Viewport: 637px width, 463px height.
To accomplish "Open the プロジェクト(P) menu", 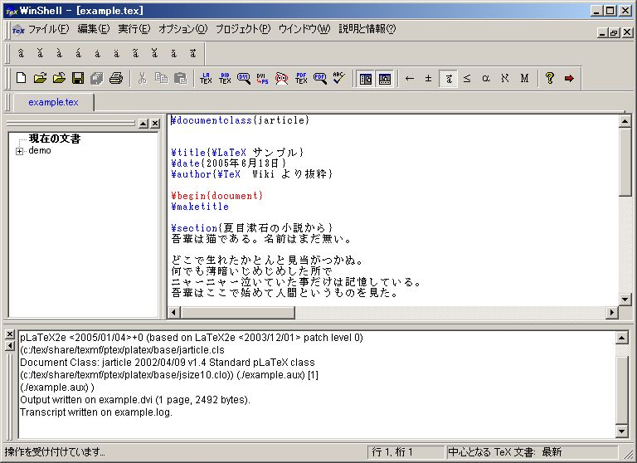I will 243,29.
